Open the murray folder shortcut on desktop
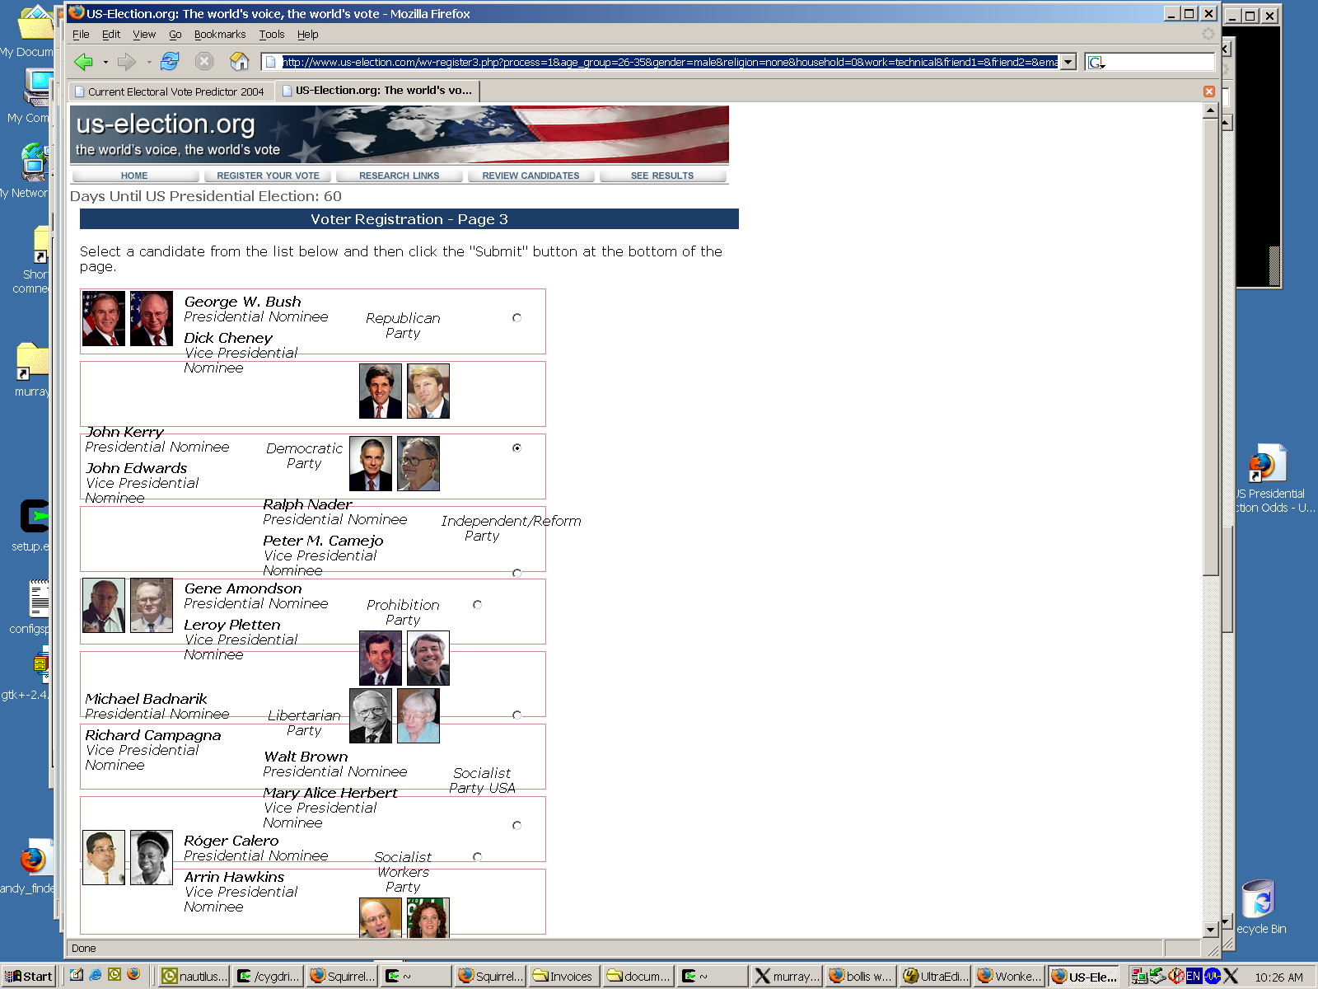 [x=33, y=369]
